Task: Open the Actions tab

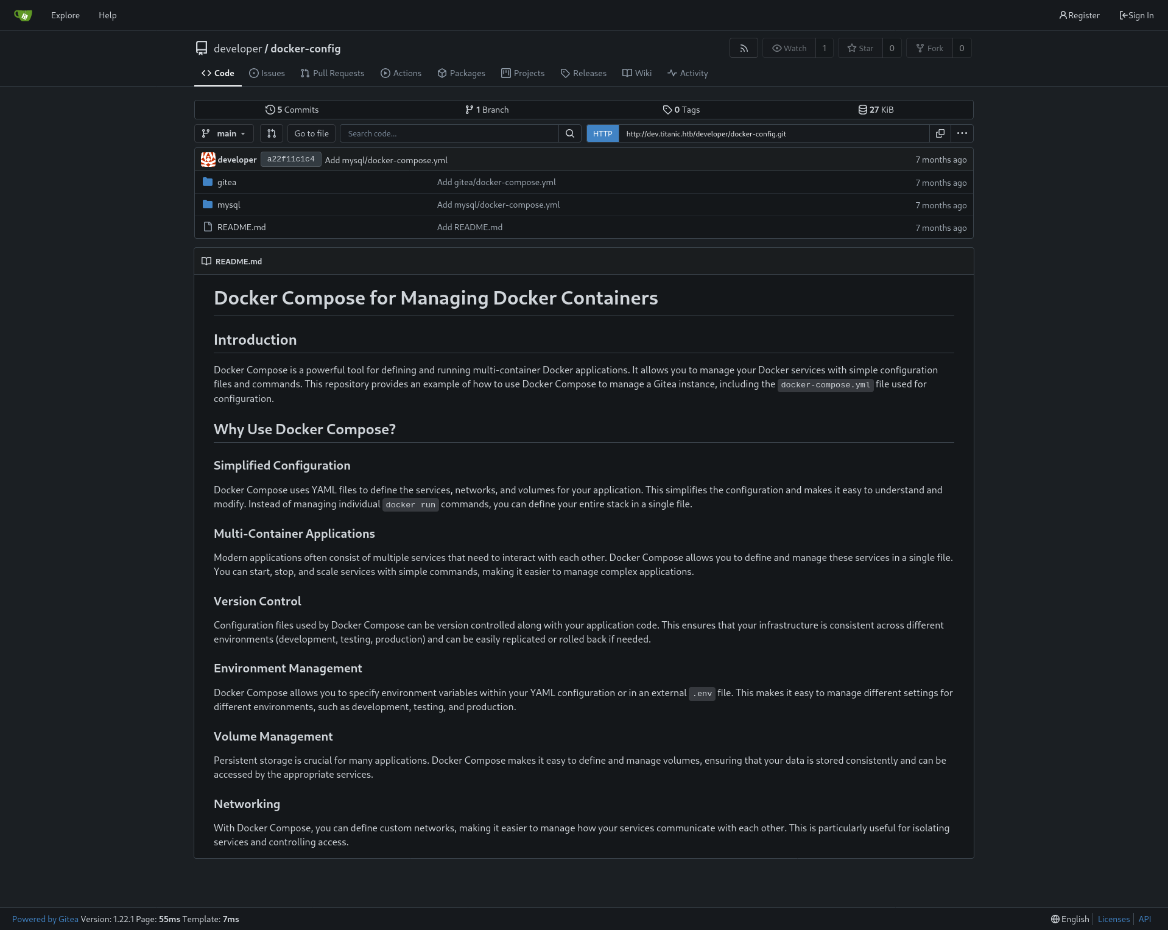Action: coord(401,73)
